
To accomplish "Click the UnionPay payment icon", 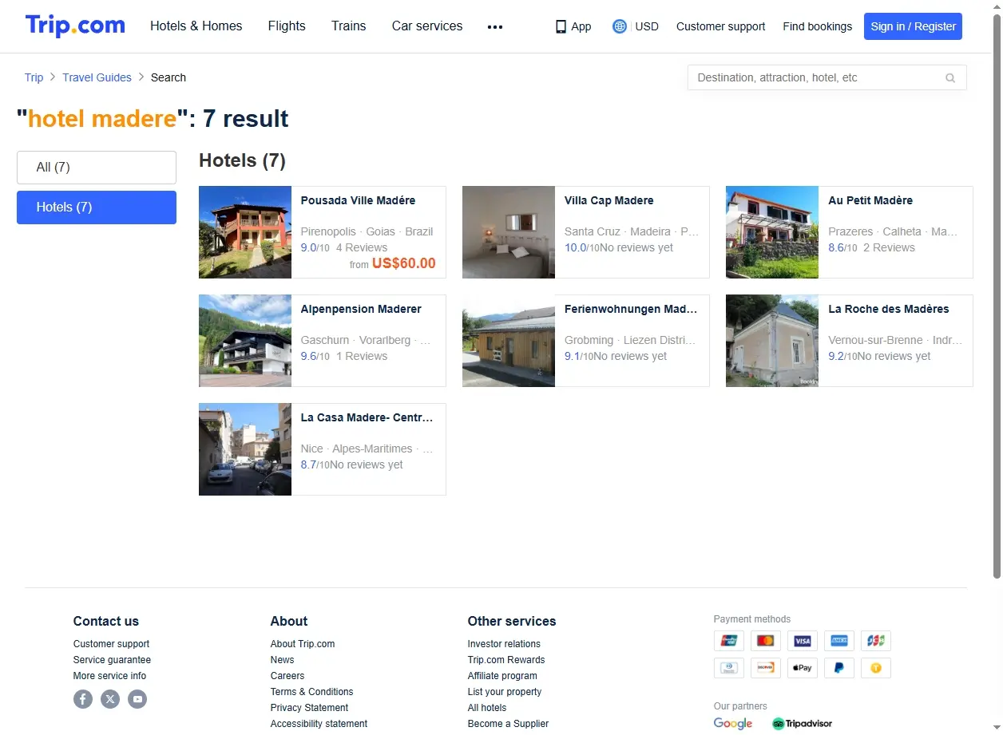I will [x=728, y=641].
